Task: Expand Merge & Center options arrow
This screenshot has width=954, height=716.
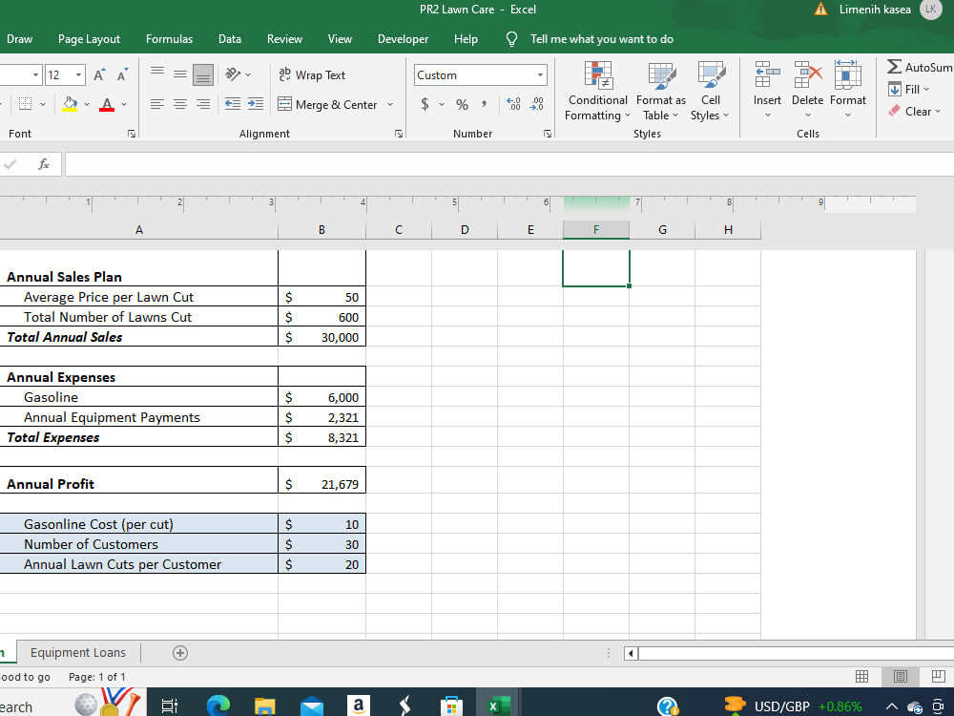Action: (x=390, y=105)
